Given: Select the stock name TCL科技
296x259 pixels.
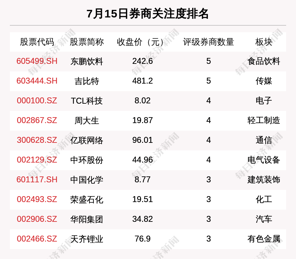Looking at the screenshot, I should (x=86, y=101).
